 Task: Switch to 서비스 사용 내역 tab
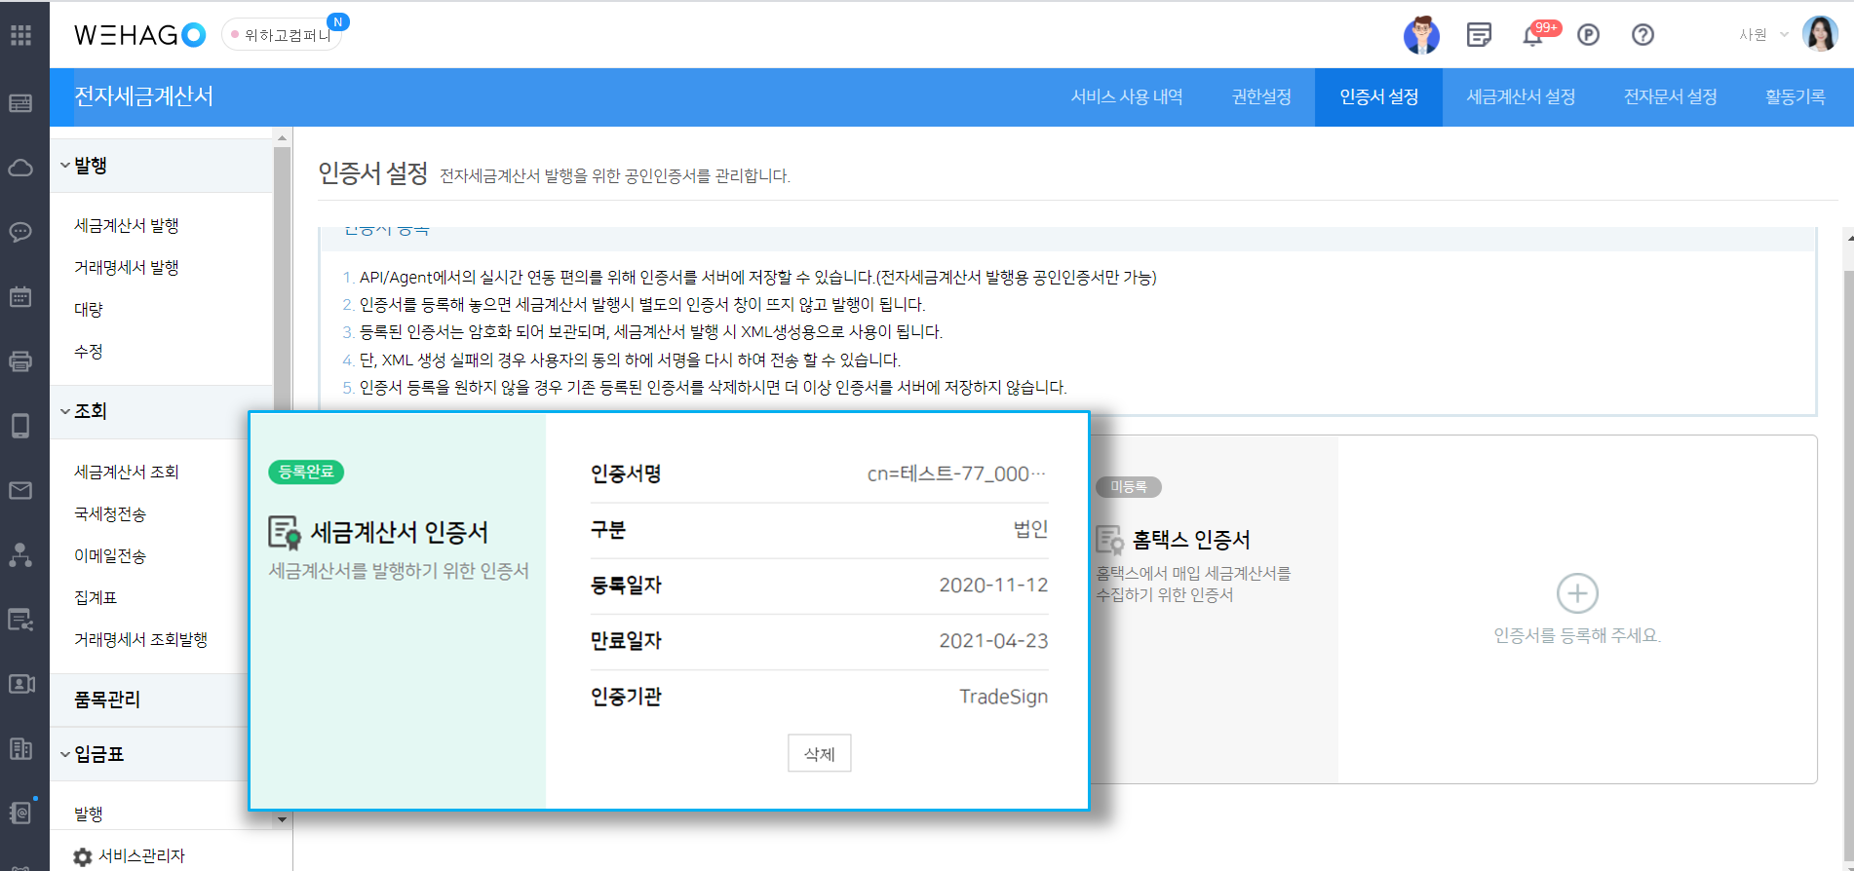click(1127, 96)
